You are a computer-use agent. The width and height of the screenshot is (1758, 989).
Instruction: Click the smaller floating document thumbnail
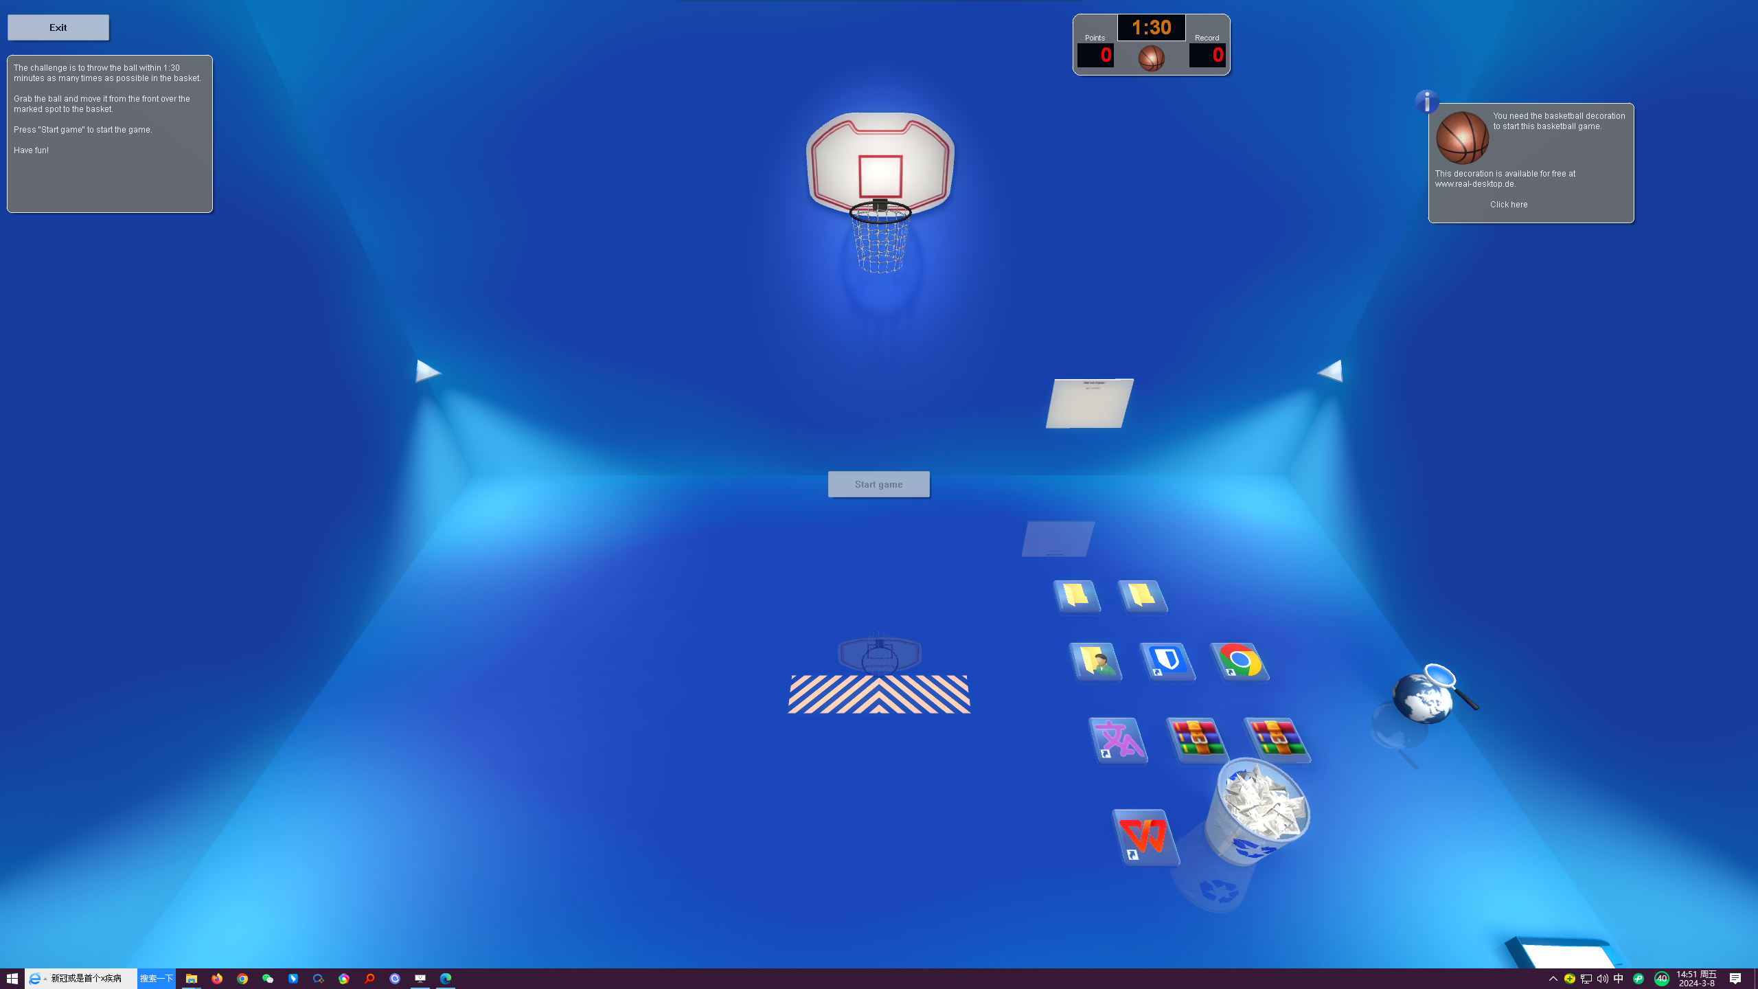tap(1056, 538)
